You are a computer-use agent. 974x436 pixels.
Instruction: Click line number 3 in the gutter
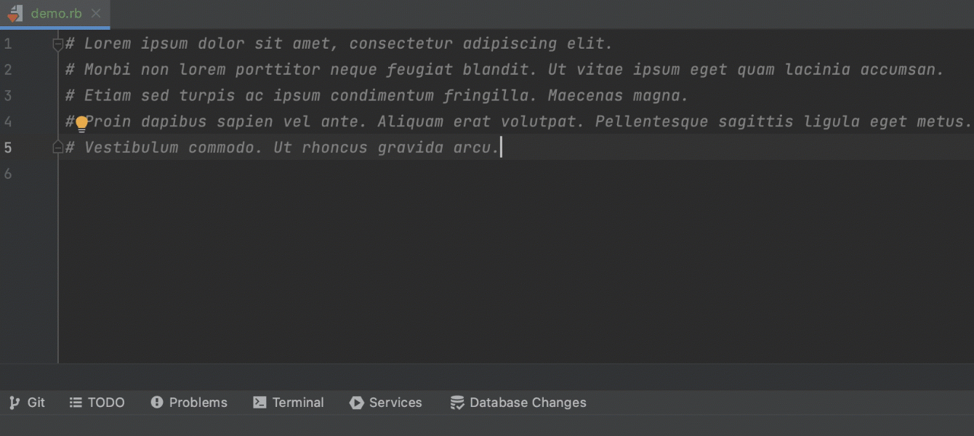coord(8,96)
